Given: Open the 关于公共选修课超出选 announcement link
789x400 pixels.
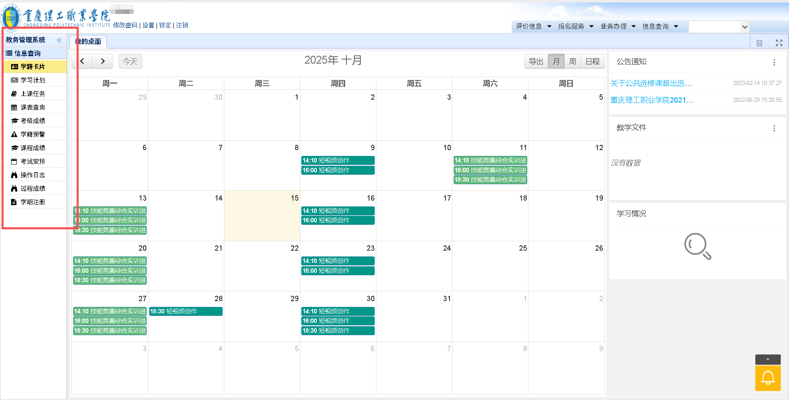Looking at the screenshot, I should click(x=651, y=83).
